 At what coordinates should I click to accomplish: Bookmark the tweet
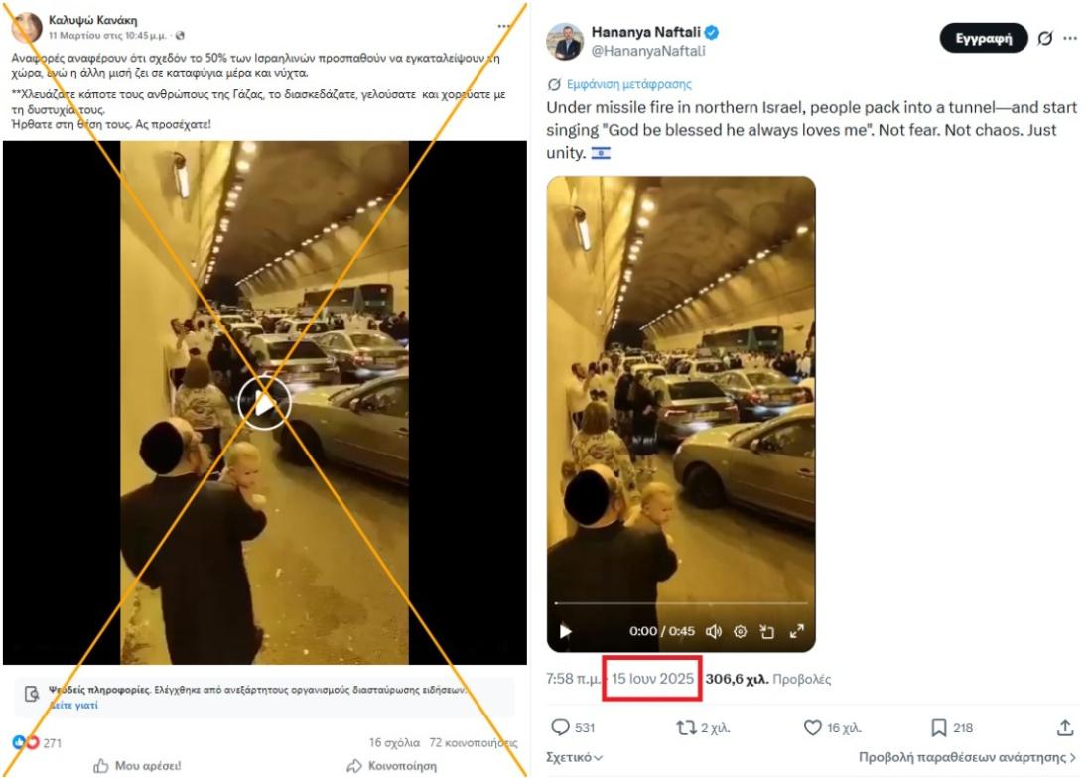(x=938, y=728)
